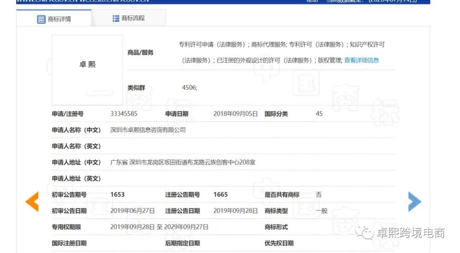
Task: Go to previous trademark with orange arrow
Action: coord(32,202)
